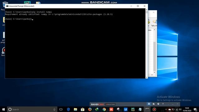Select the Bandicam desktop shortcut
199x112 pixels.
point(3,52)
